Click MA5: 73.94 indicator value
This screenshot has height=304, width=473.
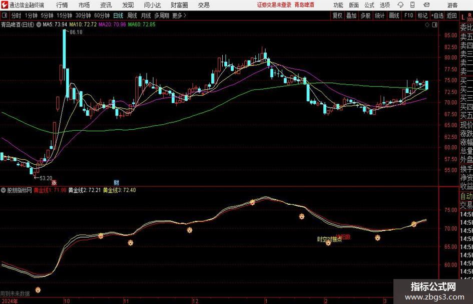(x=55, y=24)
